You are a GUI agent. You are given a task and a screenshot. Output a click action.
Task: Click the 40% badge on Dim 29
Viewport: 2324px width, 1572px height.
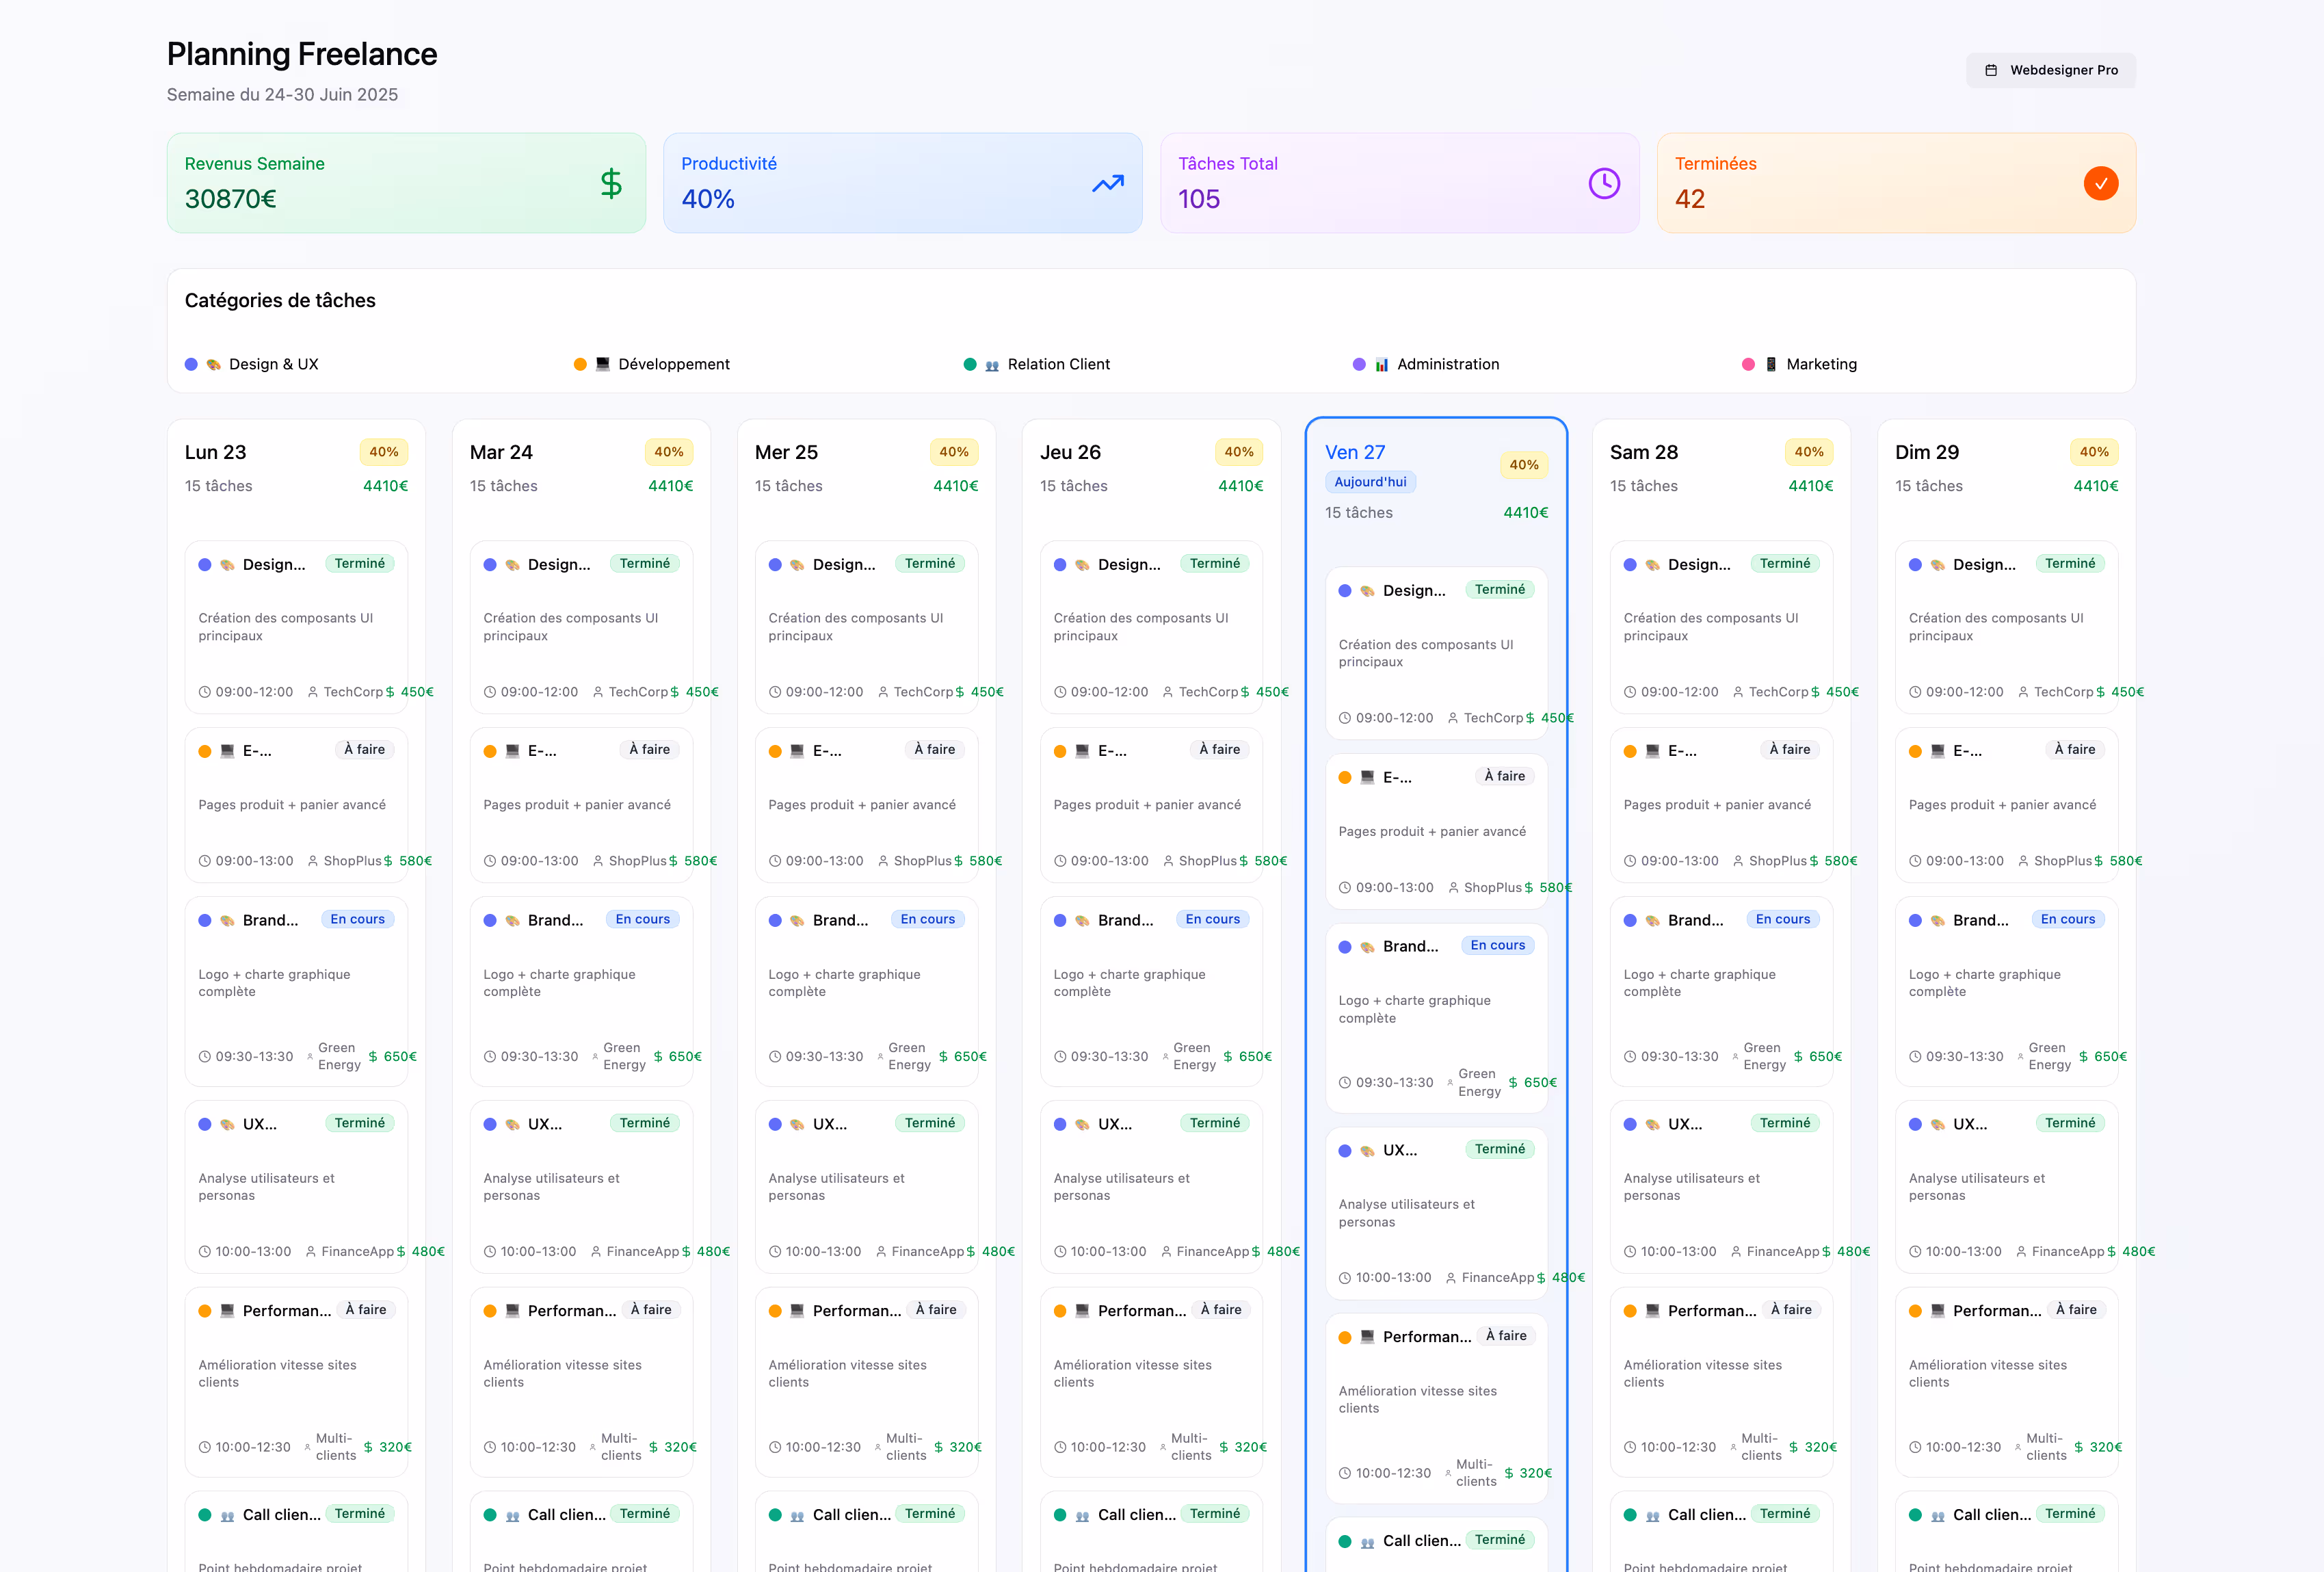point(2094,452)
